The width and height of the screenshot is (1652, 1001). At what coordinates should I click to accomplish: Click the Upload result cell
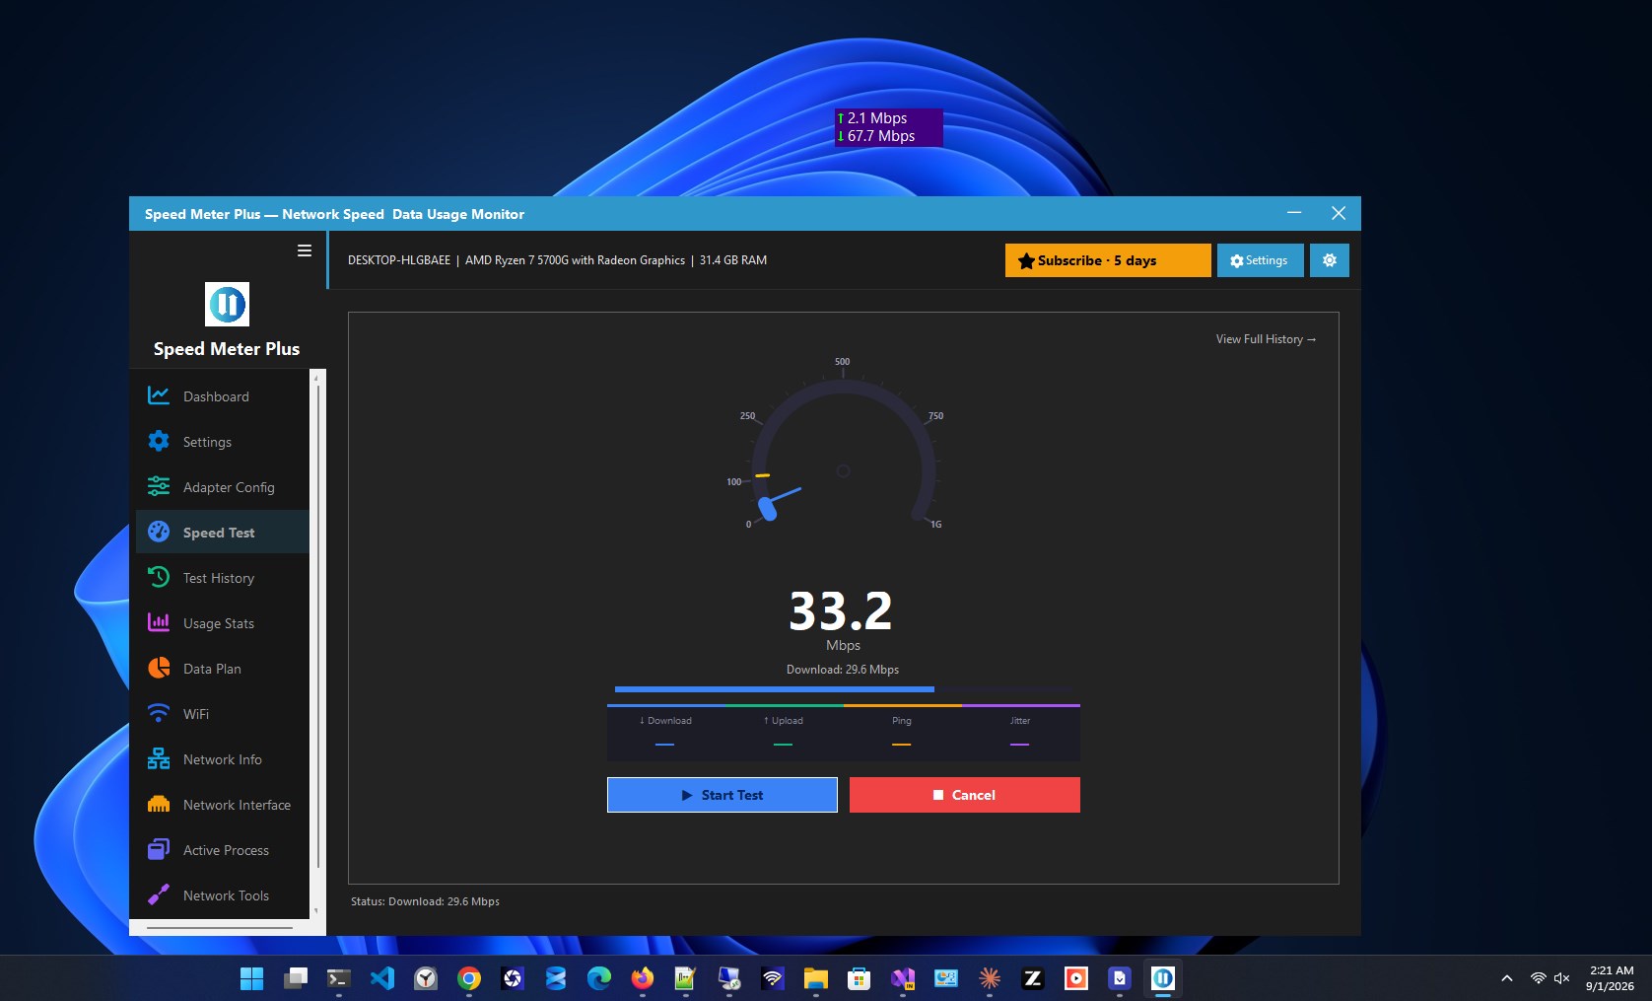click(x=784, y=733)
